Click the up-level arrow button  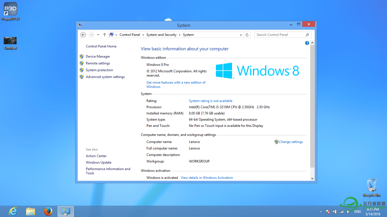105,35
